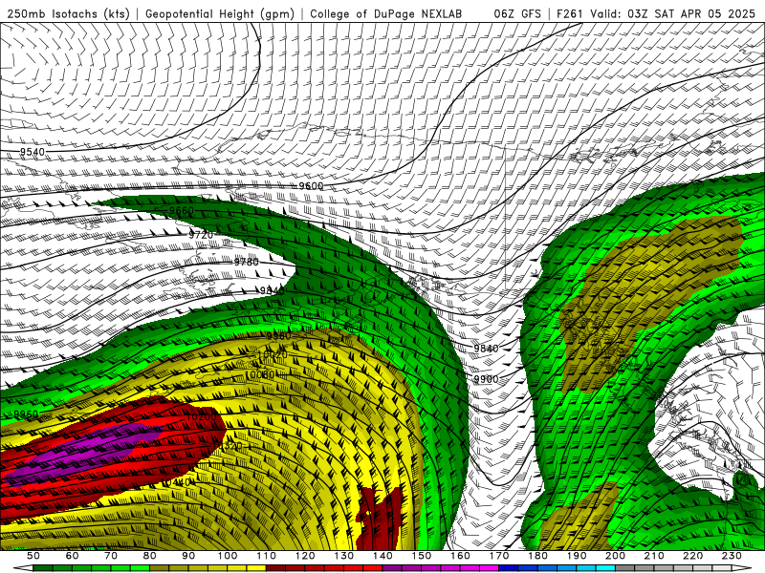Click the 9600 height contour label
The image size is (765, 573).
tap(311, 185)
